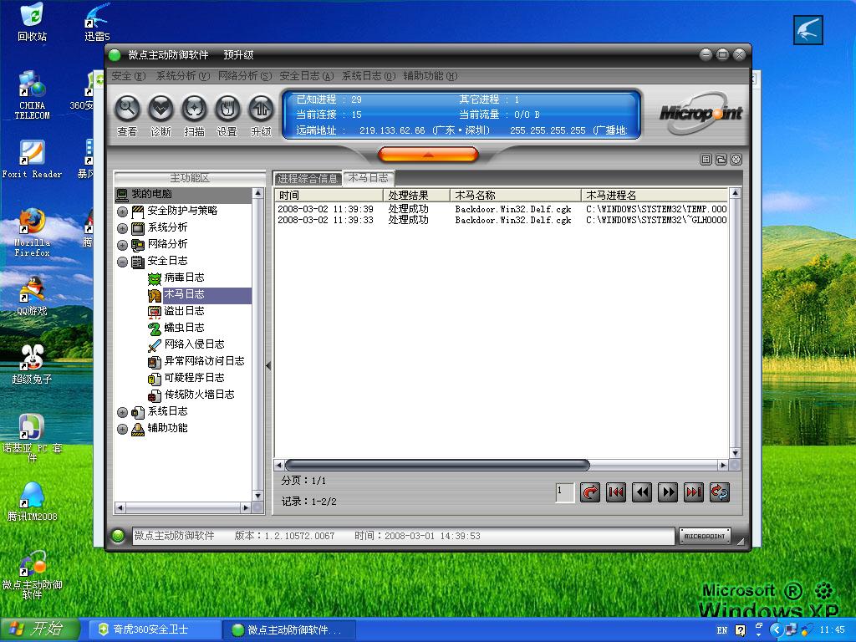
Task: Open the 系统分析(V) menu
Action: [183, 76]
